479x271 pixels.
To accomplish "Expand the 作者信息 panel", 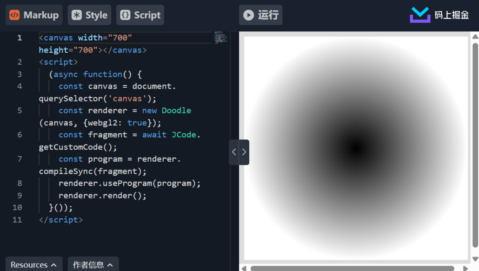I will (93, 264).
